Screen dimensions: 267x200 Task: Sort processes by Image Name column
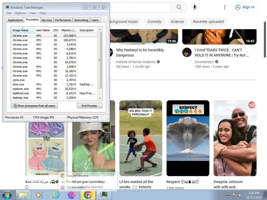(23, 30)
